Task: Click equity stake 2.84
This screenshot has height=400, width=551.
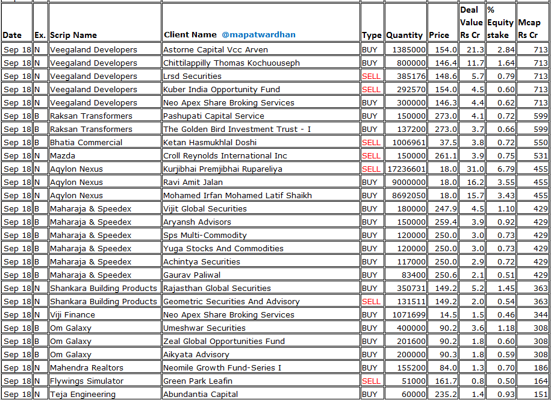Action: pos(506,49)
